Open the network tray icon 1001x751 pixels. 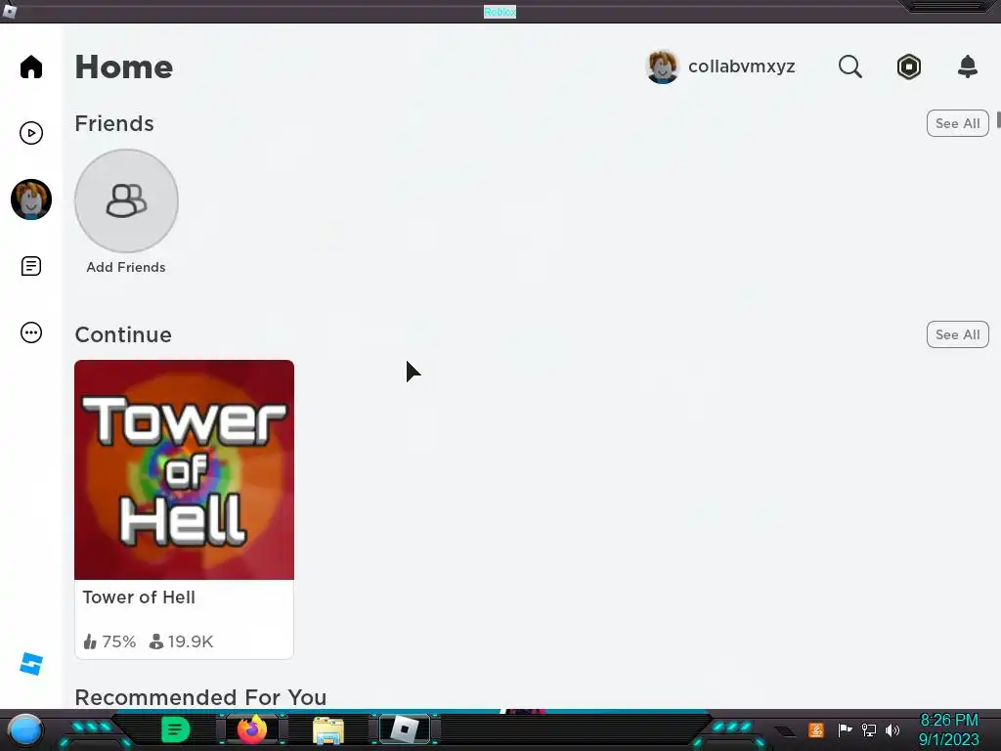[868, 729]
